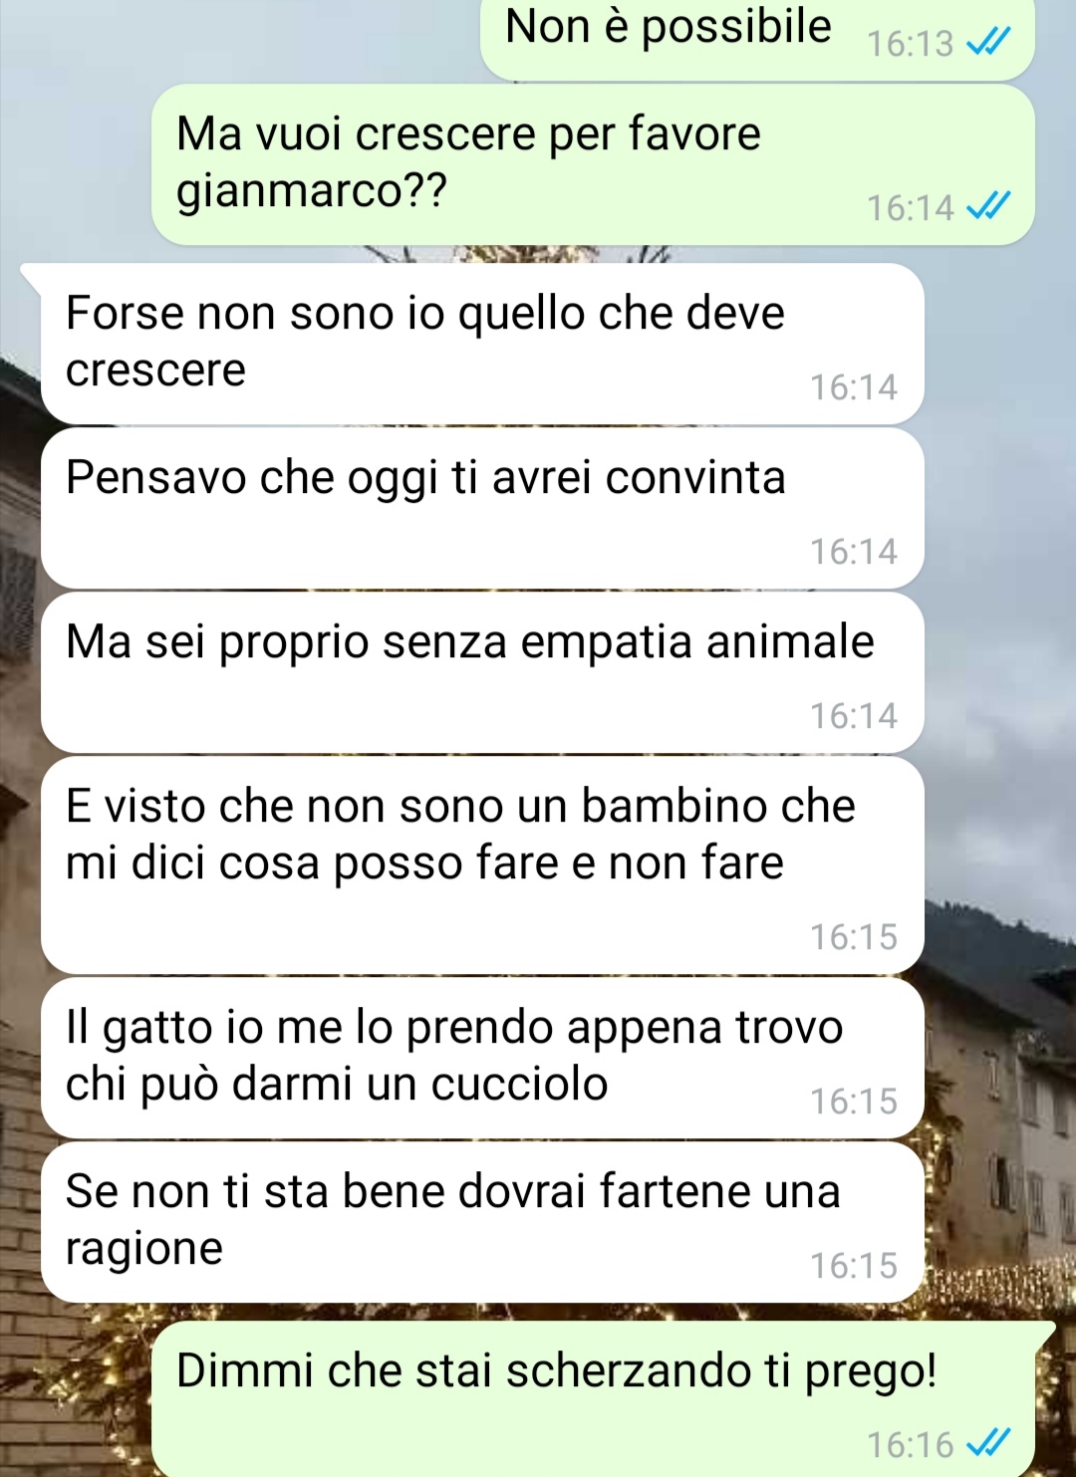Tap the 'Non è possibile' message bubble
This screenshot has width=1076, height=1477.
(x=757, y=38)
